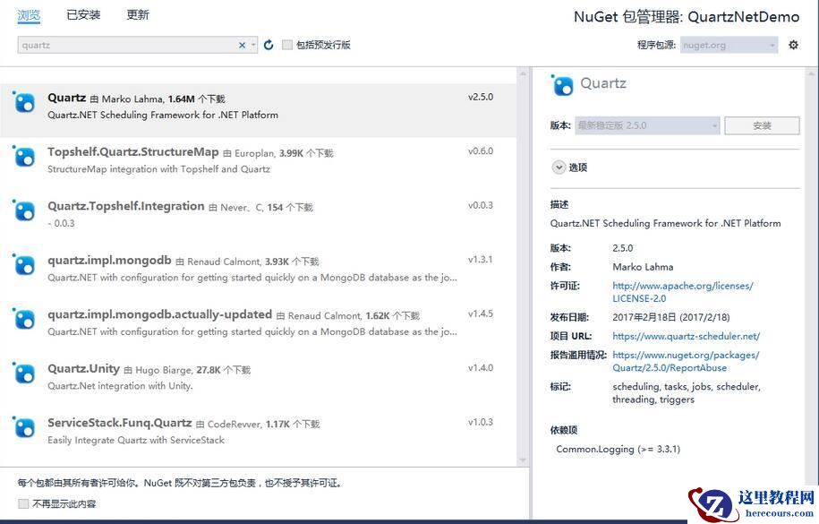Select the Topshelf.Quartz.StructureMap title
Image resolution: width=819 pixels, height=524 pixels.
coord(132,152)
